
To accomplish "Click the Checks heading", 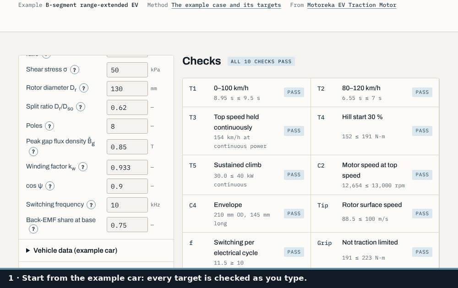I will [202, 61].
